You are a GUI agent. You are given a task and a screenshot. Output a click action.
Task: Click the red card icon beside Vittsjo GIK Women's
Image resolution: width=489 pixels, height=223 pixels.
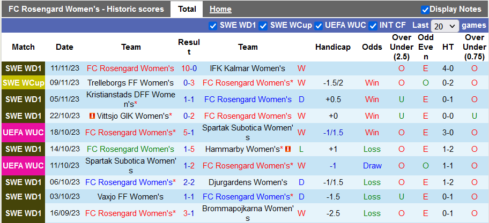click(x=92, y=116)
